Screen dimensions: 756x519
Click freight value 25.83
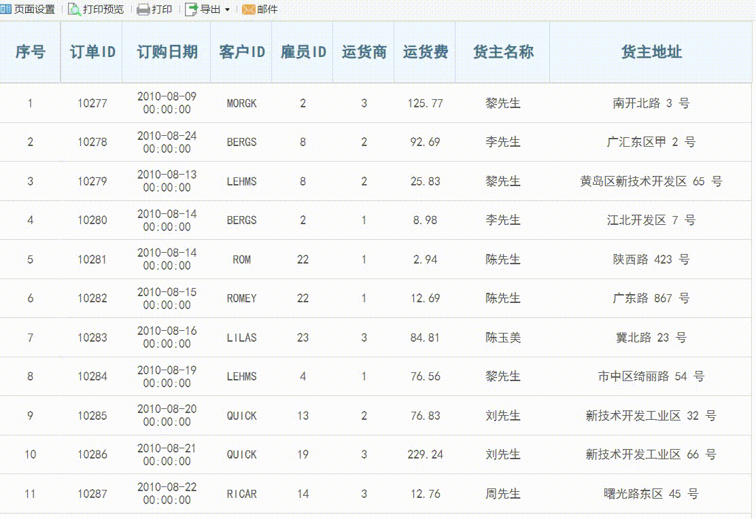pos(425,181)
